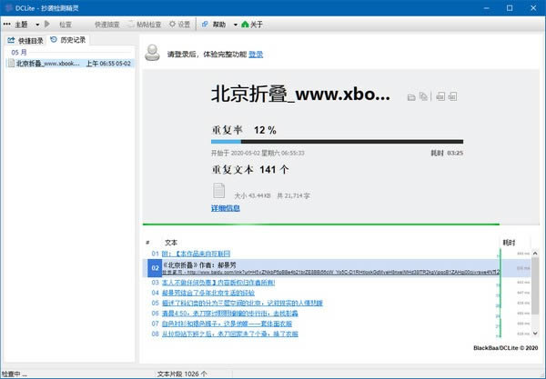Expand the 帮助 (Help) dropdown menu
This screenshot has height=379, width=546.
[215, 24]
